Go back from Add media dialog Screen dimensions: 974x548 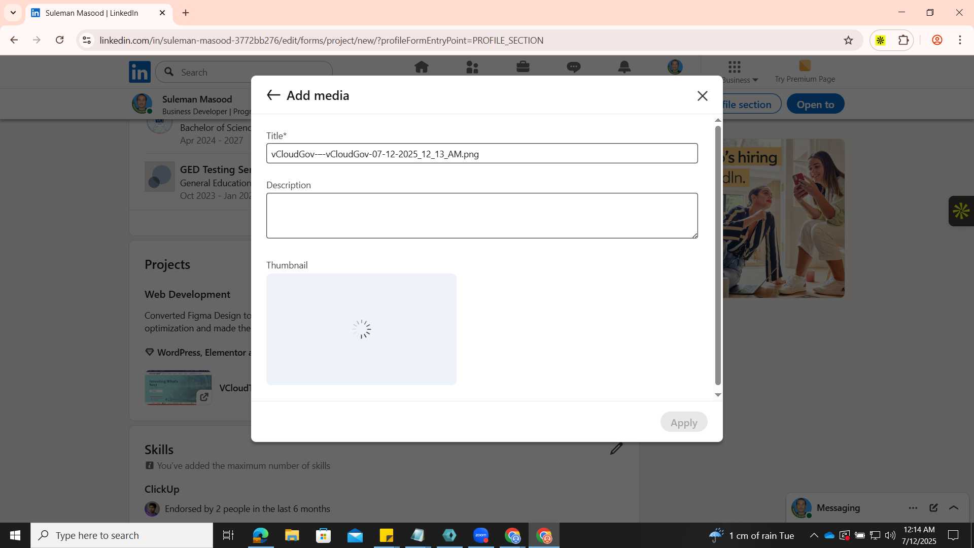tap(273, 95)
